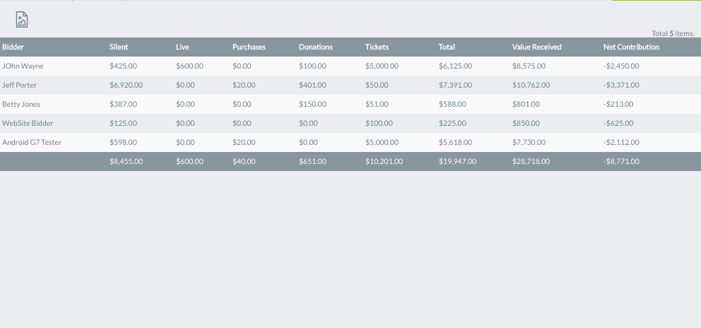
Task: Select the Android G7 Tester row
Action: point(32,143)
